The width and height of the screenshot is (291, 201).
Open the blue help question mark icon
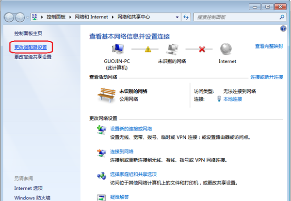point(283,29)
